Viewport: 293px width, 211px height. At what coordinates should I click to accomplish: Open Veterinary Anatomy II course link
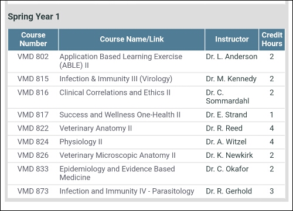96,128
